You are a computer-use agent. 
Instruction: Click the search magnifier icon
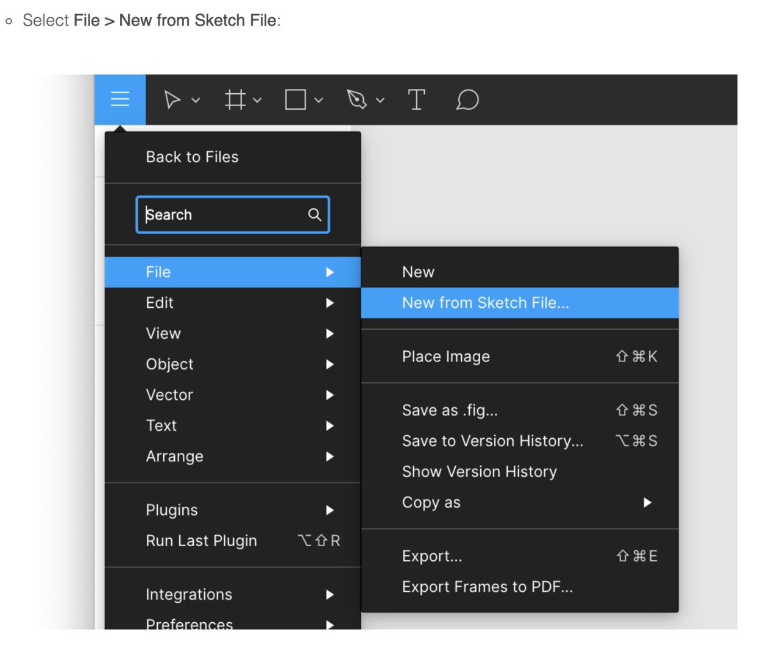314,215
